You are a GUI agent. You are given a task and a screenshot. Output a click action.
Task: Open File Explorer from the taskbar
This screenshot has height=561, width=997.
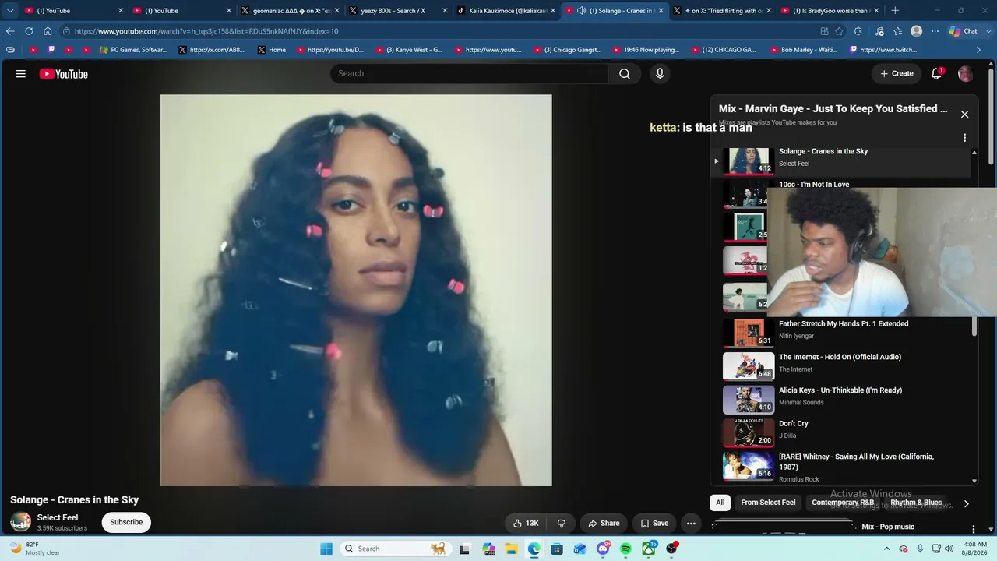coord(511,549)
